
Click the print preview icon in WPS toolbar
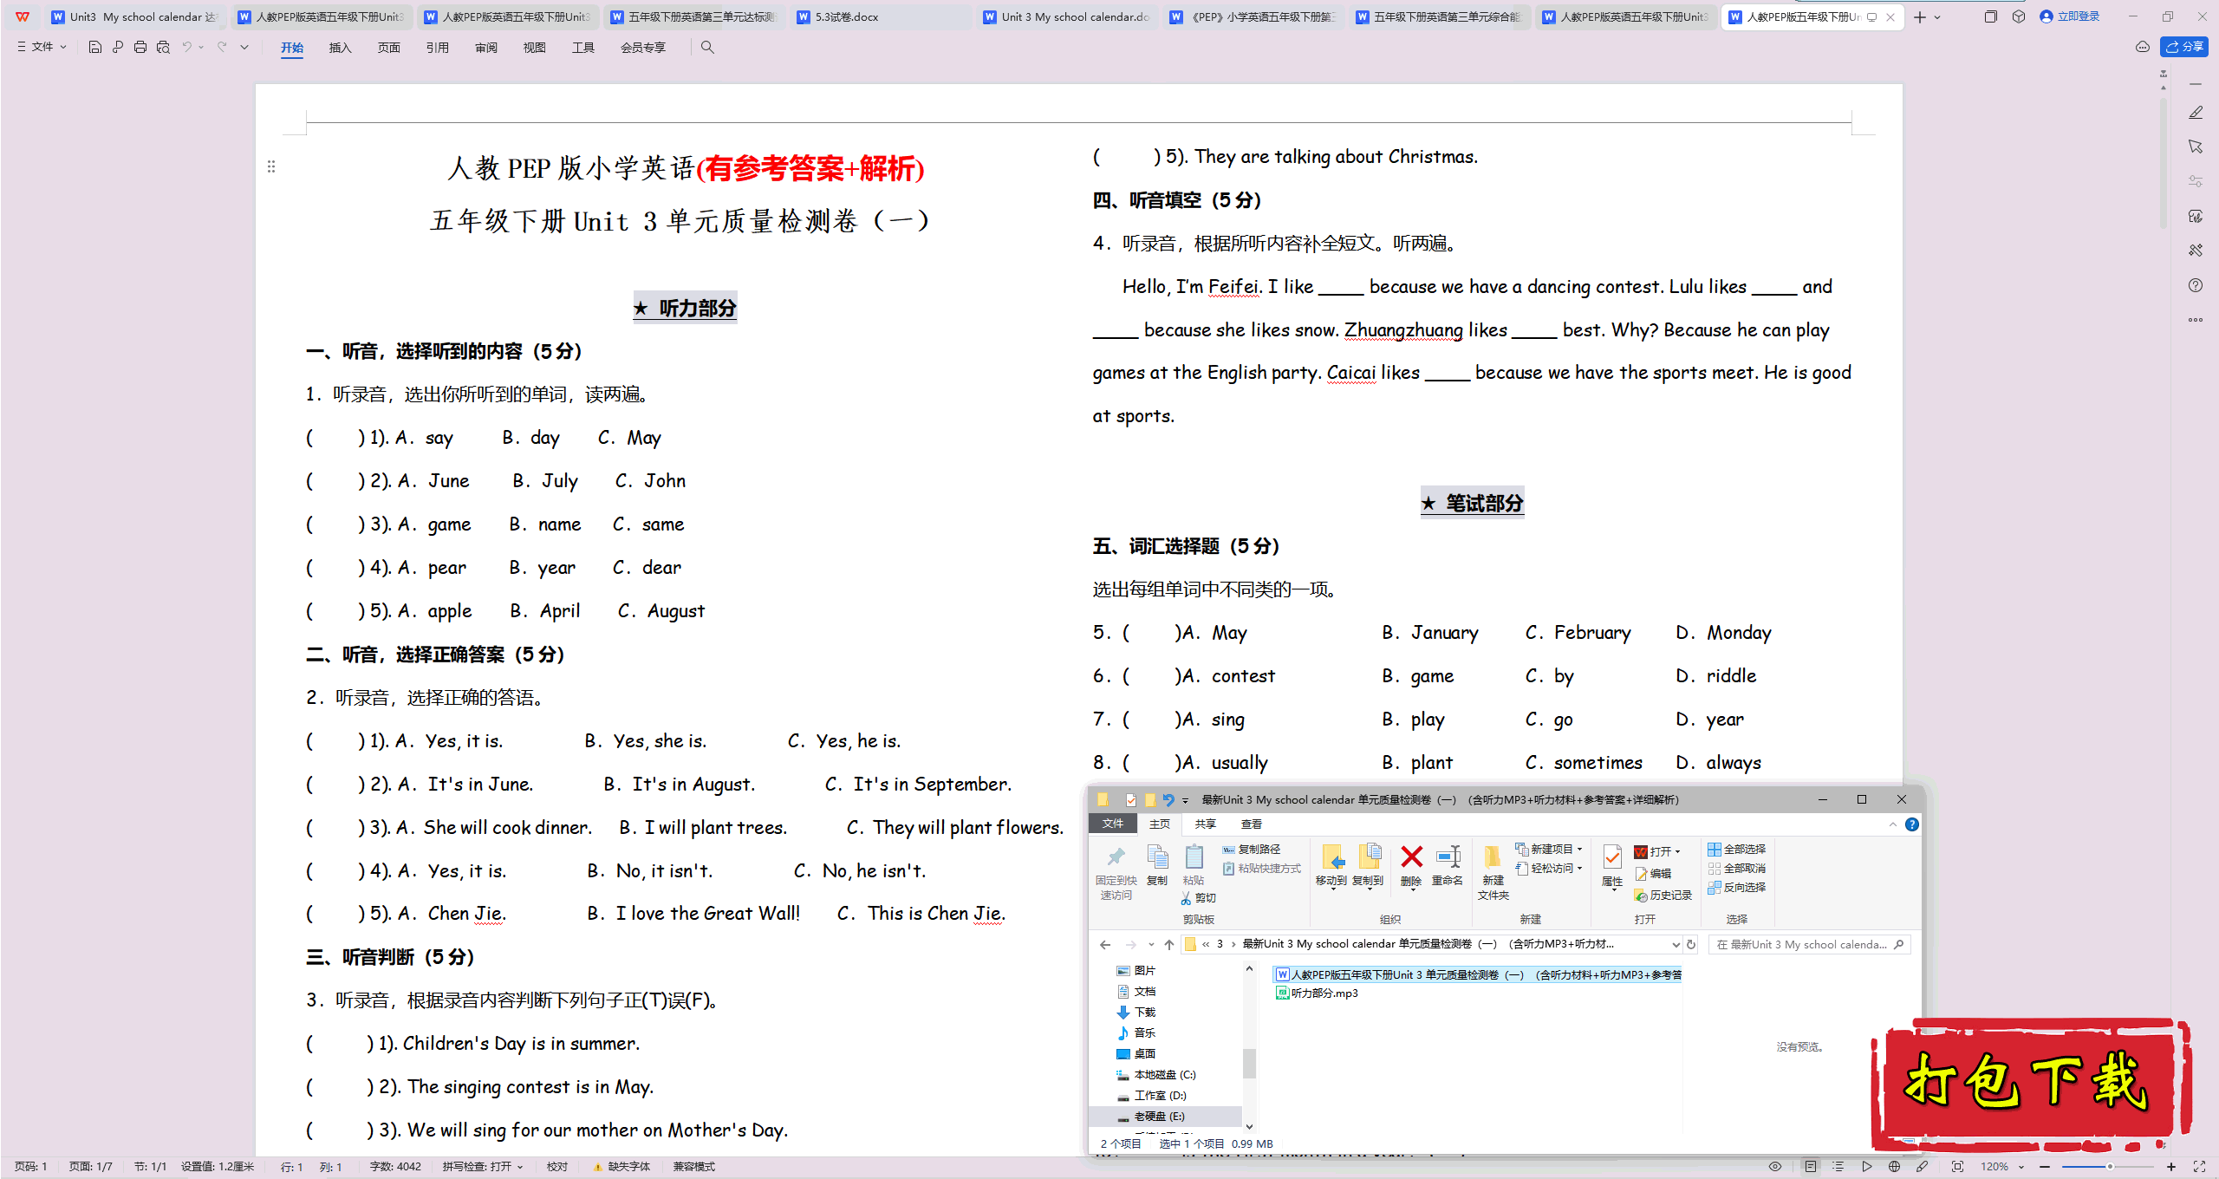coord(163,47)
